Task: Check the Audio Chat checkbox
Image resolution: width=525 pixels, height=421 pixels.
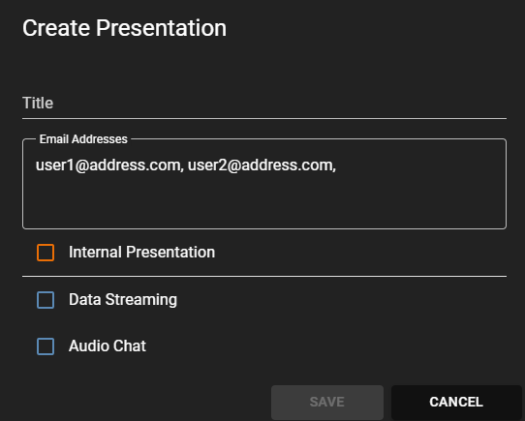Action: click(x=46, y=346)
